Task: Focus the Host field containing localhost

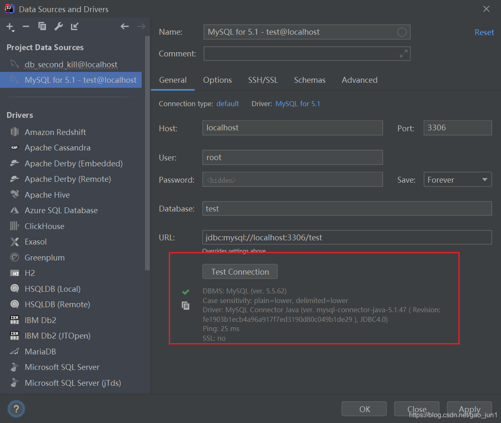Action: point(292,128)
